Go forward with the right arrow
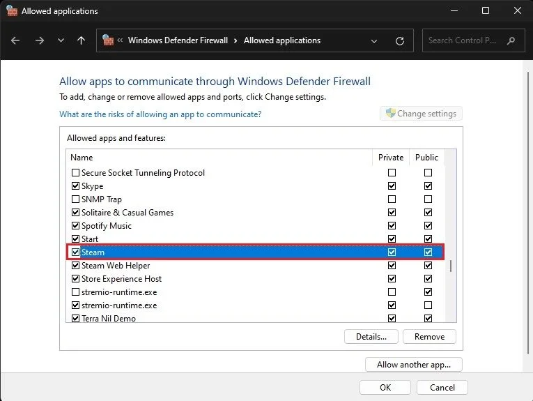 pos(40,41)
